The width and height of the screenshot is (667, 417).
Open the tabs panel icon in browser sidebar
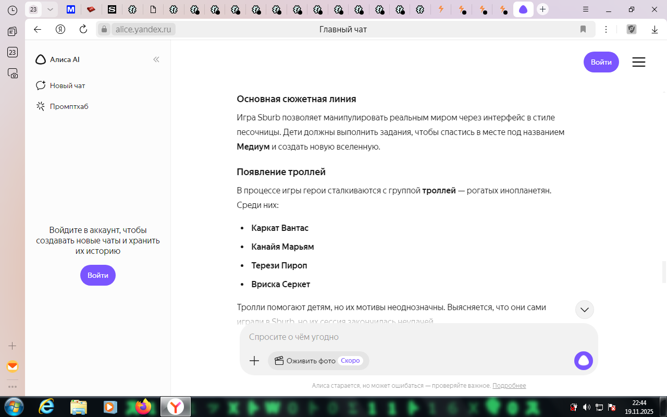13,32
